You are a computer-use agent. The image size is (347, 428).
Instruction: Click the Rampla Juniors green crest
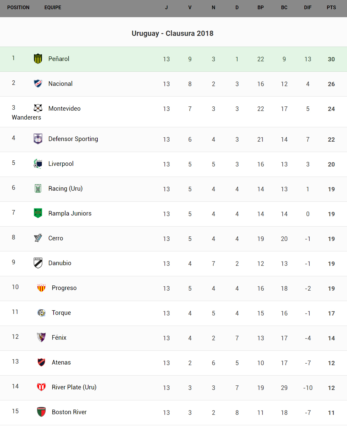point(38,213)
